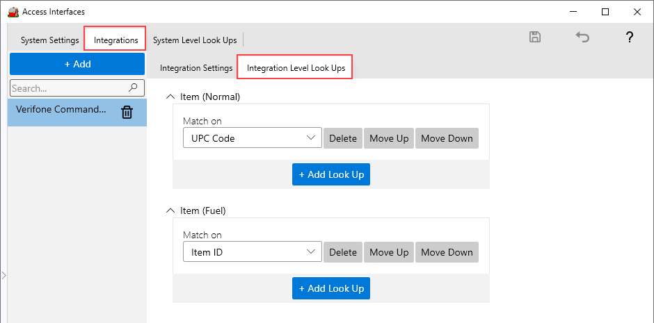Open Help via question mark icon
The image size is (654, 323).
click(x=629, y=38)
